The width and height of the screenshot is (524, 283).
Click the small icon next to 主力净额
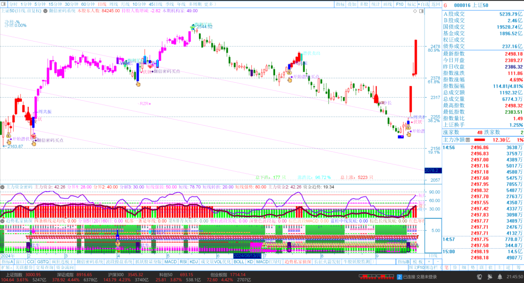click(x=468, y=140)
